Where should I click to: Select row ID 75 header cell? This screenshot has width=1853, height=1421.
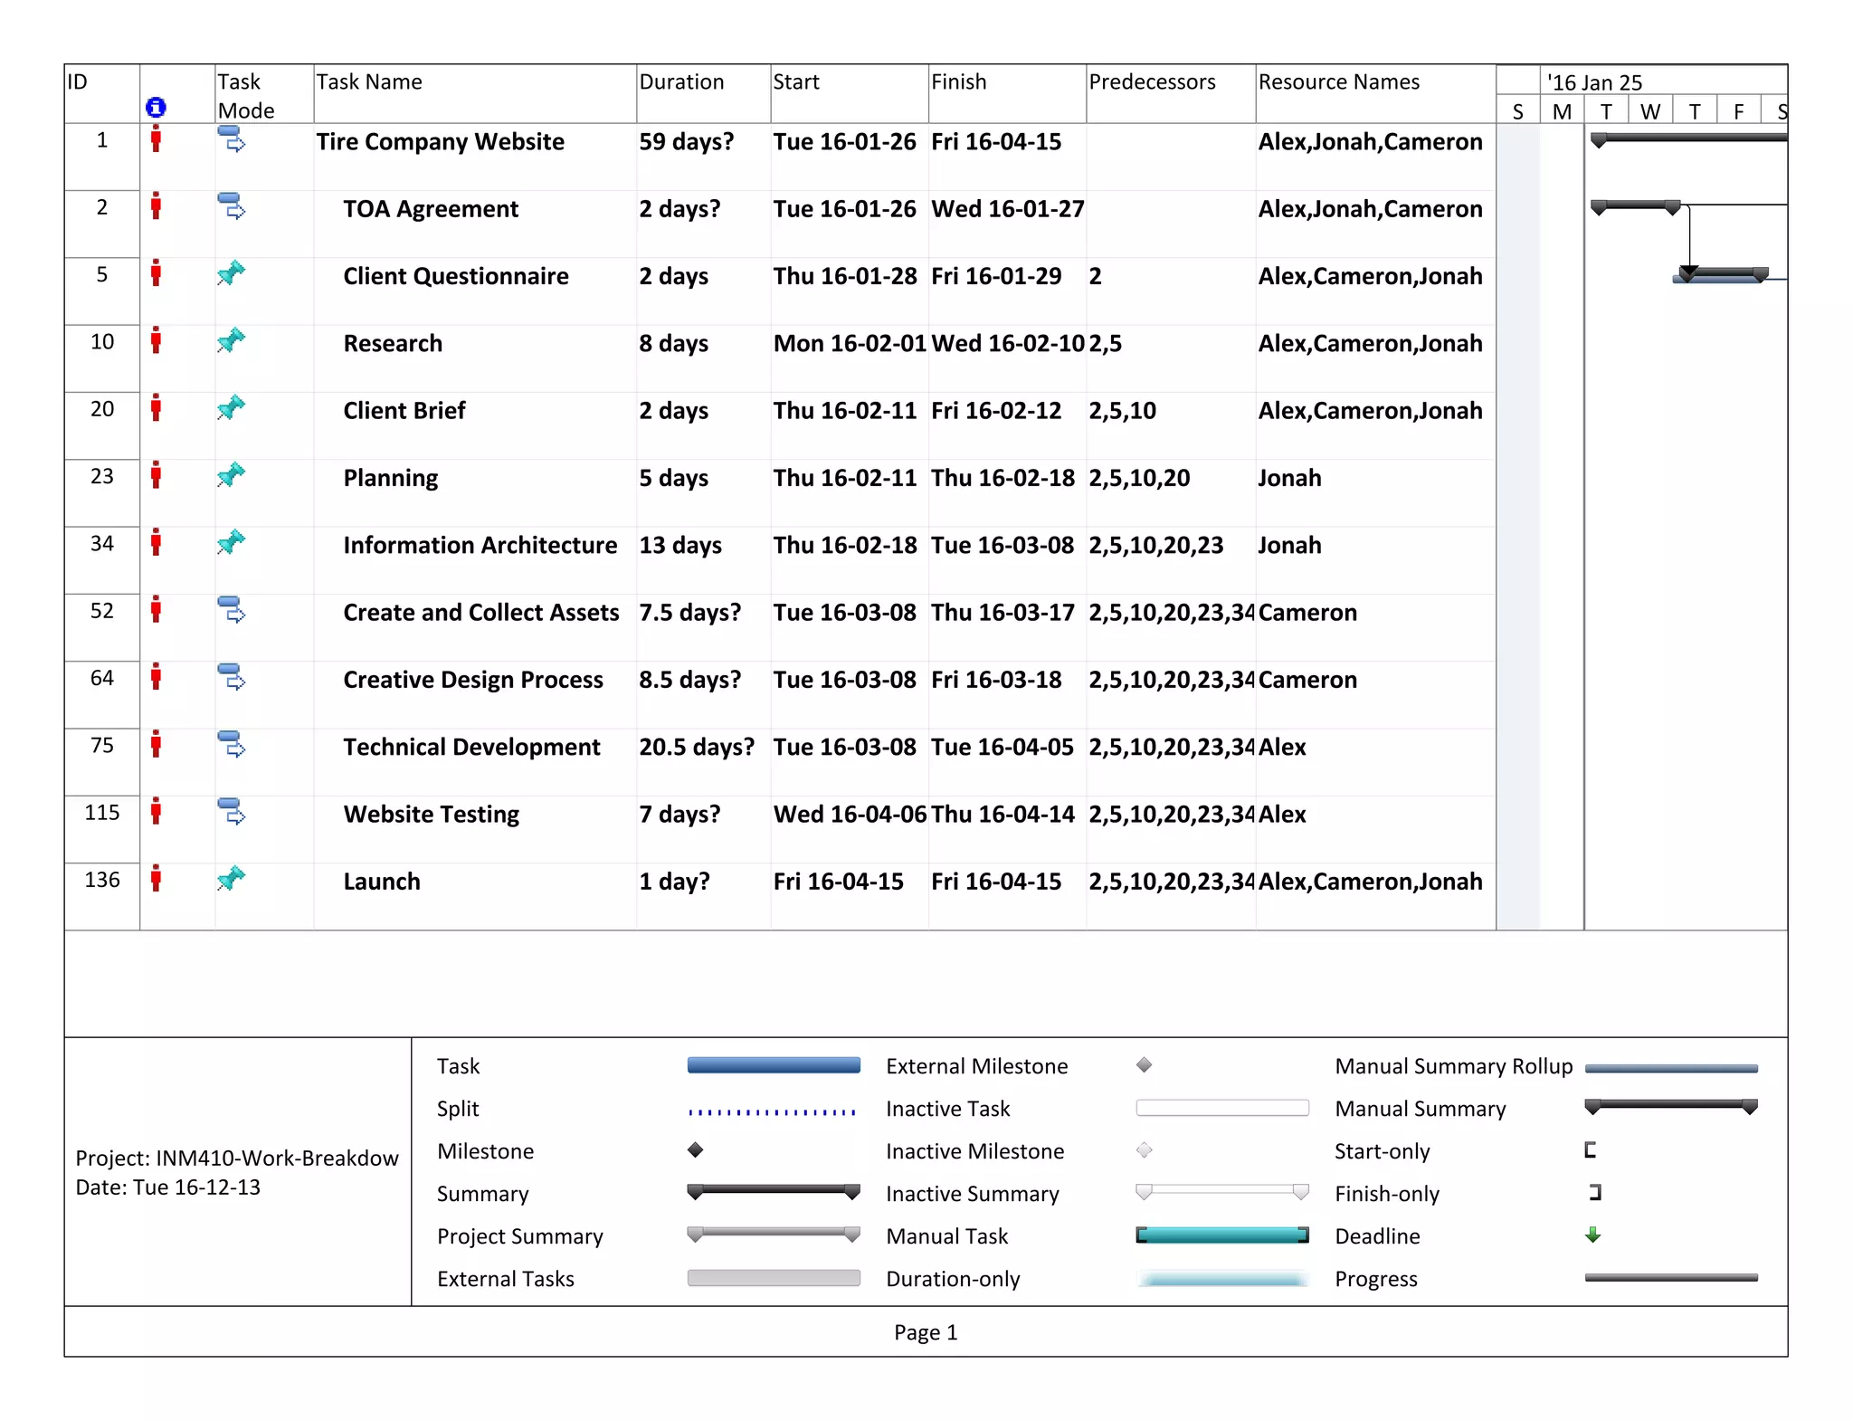[102, 745]
